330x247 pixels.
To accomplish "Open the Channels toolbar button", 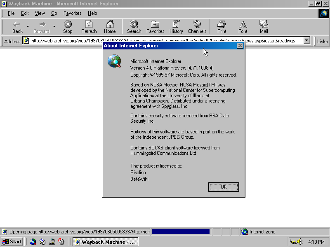I will click(x=197, y=27).
